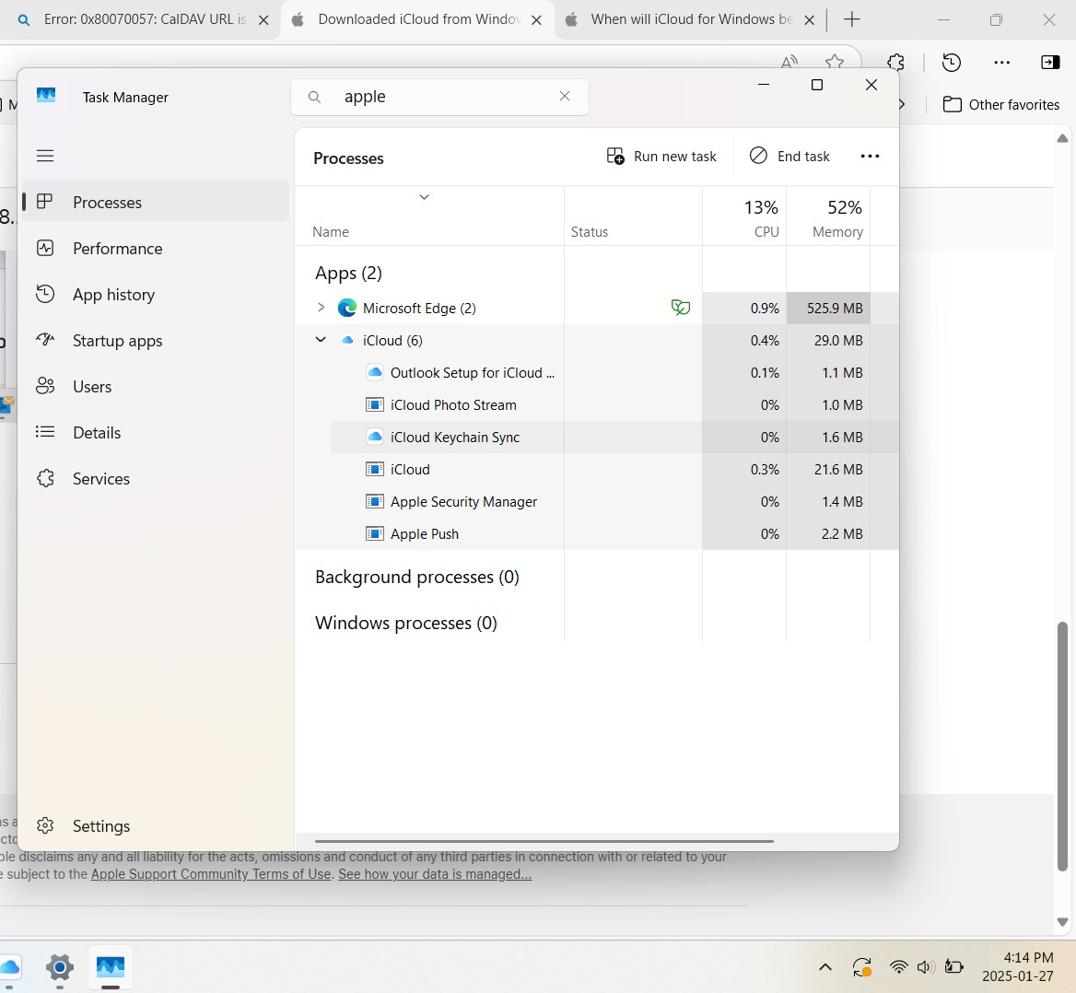The image size is (1076, 993).
Task: Close the 'Downloaded iCloud from Windows' tab
Action: coord(537,20)
